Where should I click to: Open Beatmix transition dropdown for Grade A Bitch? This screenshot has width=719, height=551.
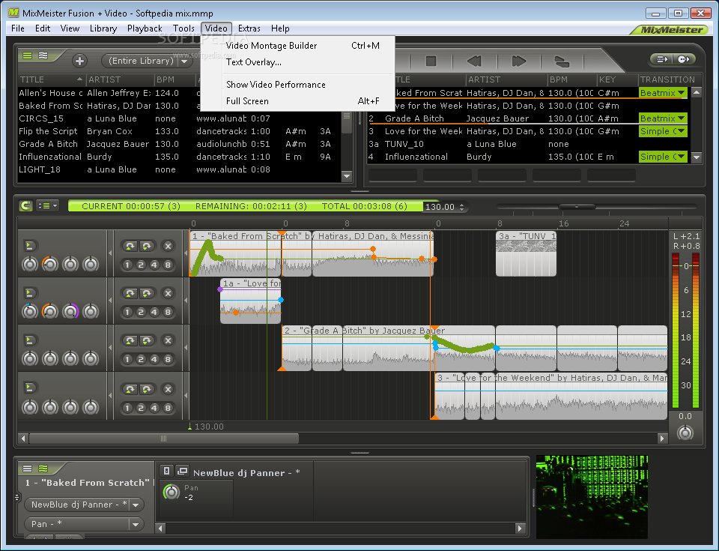pos(663,118)
